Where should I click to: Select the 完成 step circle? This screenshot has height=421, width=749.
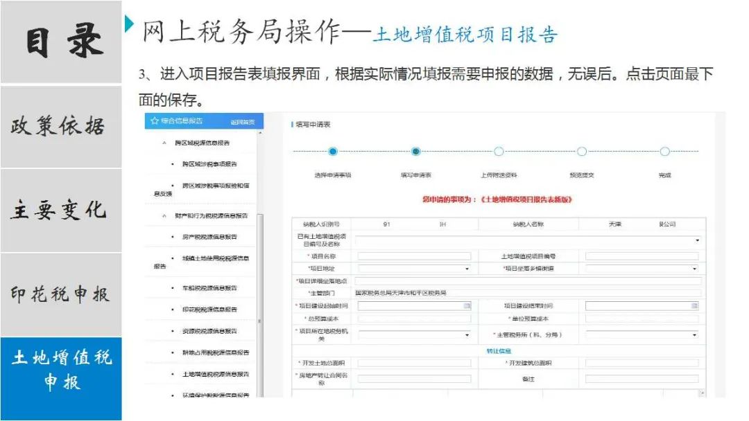coord(664,152)
